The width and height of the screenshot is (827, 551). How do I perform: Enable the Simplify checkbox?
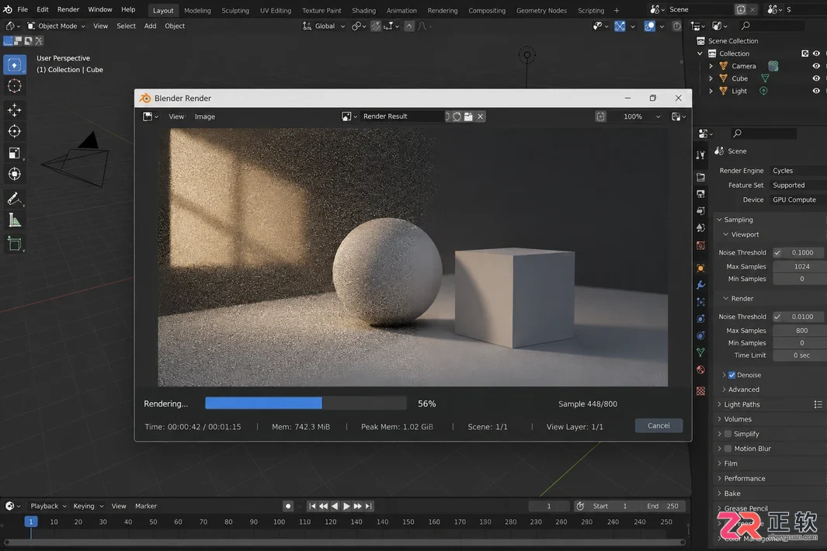pos(728,434)
